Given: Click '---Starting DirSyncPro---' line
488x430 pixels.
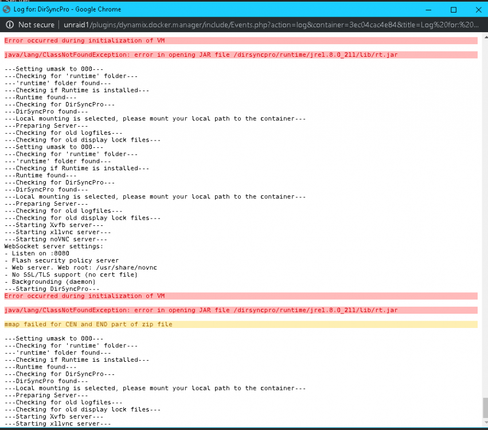Looking at the screenshot, I should click(x=52, y=289).
